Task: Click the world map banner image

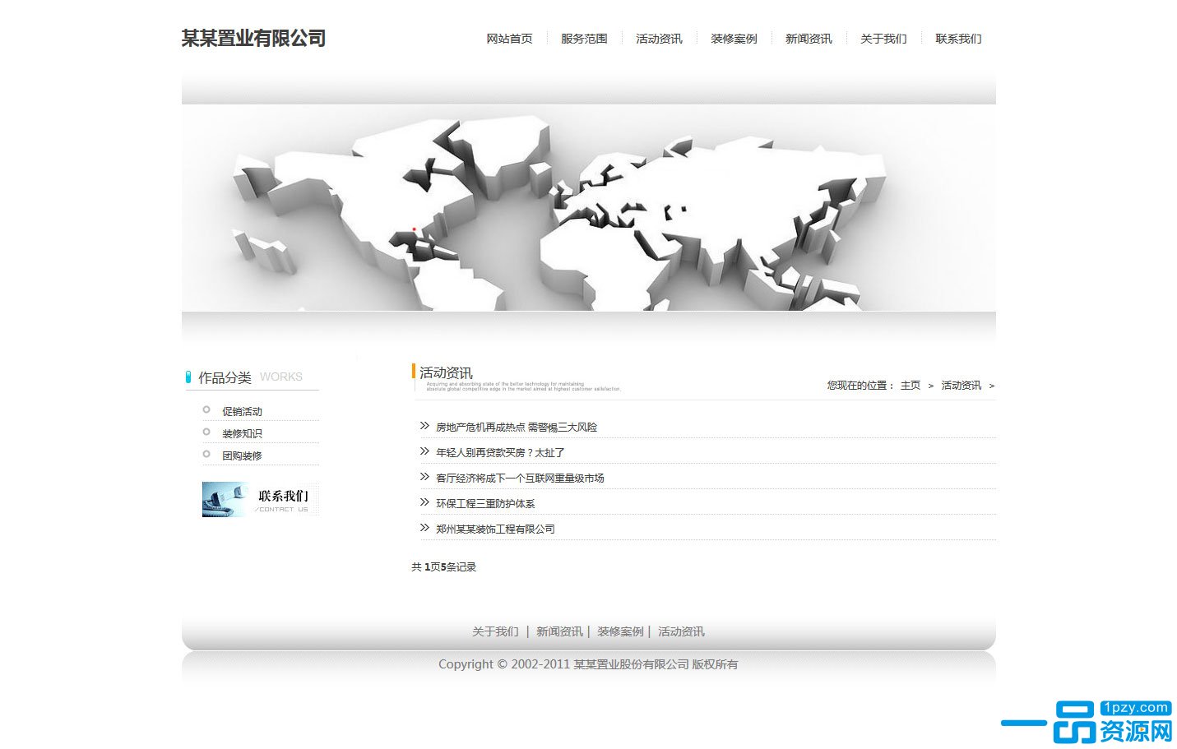Action: point(589,207)
